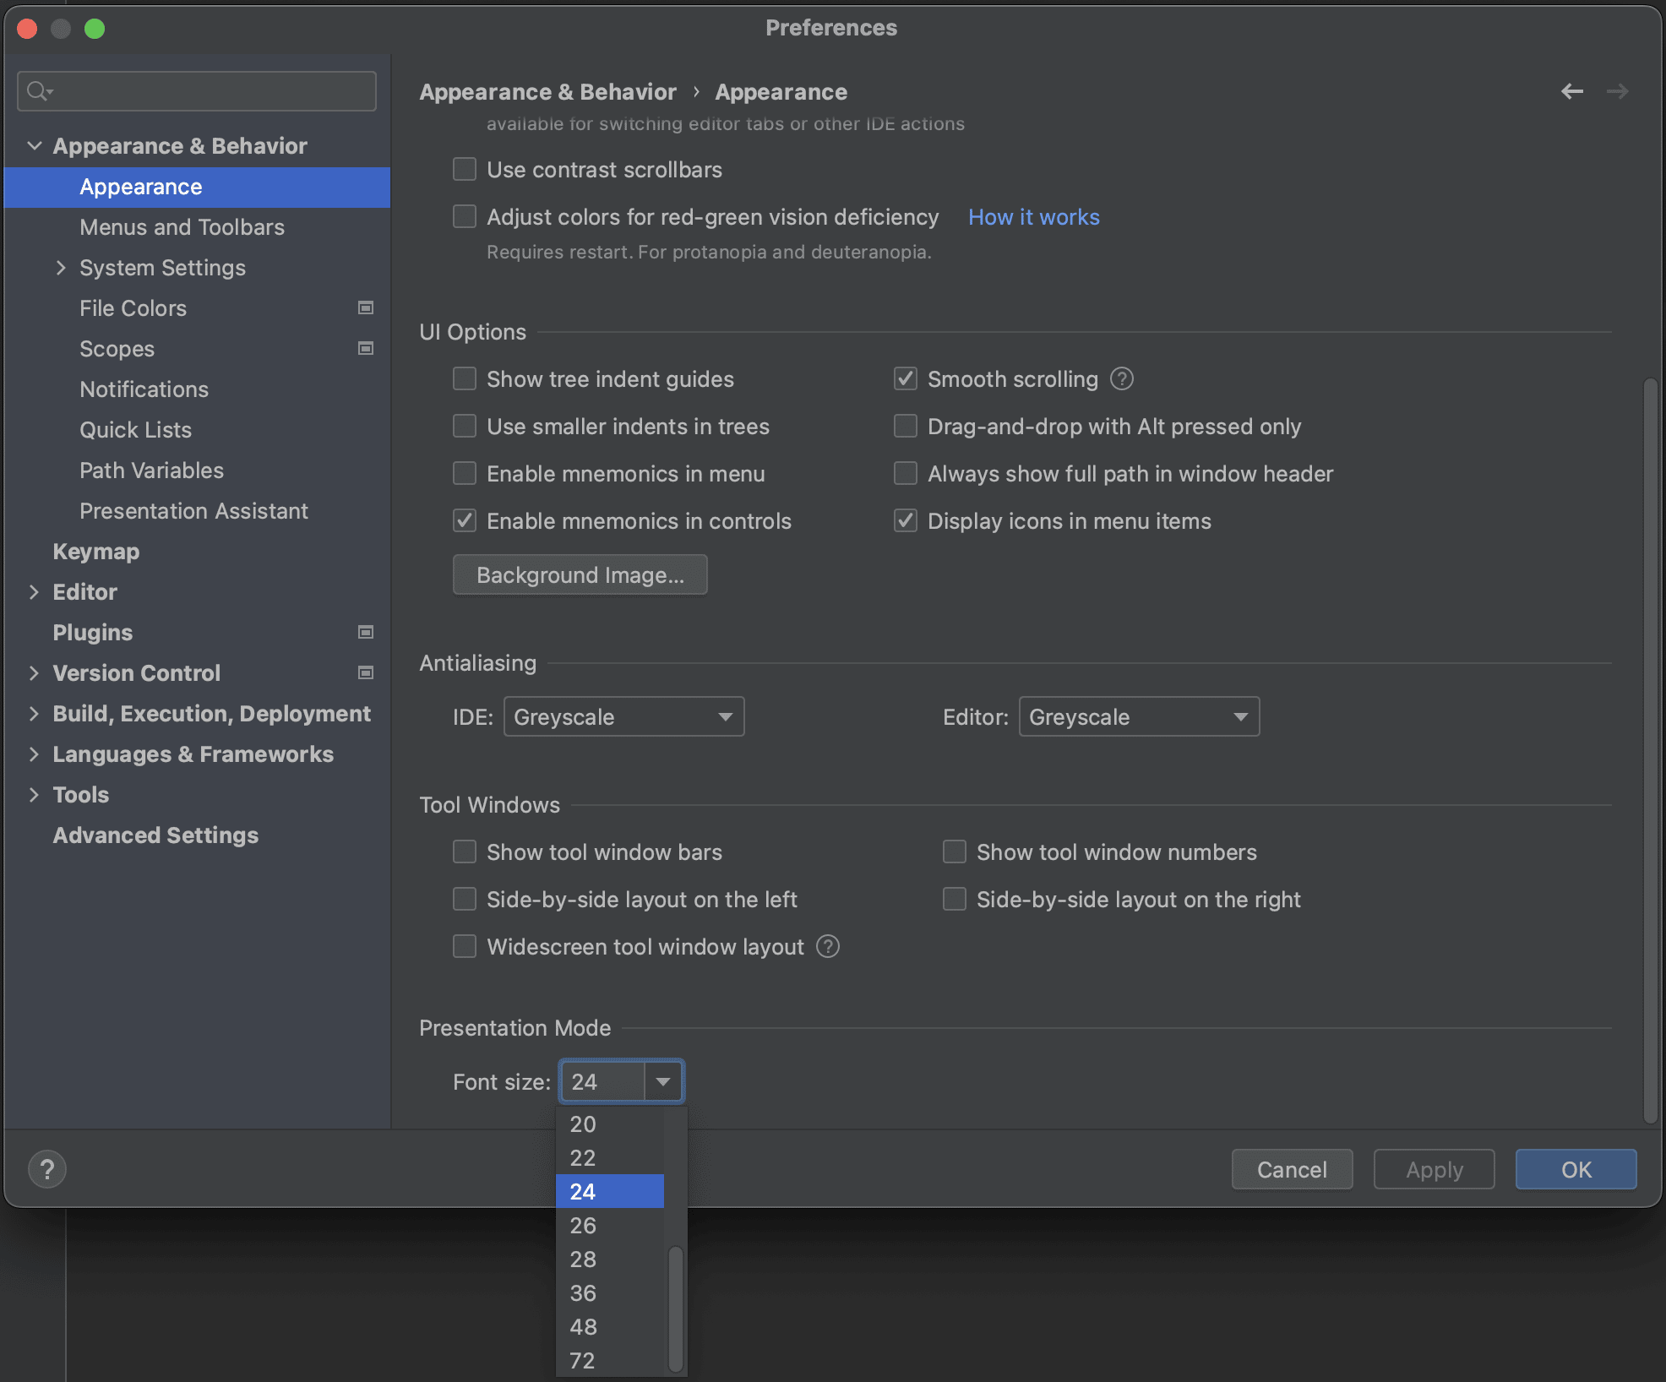Click the panel icon next to Version Control
This screenshot has width=1666, height=1382.
point(366,672)
